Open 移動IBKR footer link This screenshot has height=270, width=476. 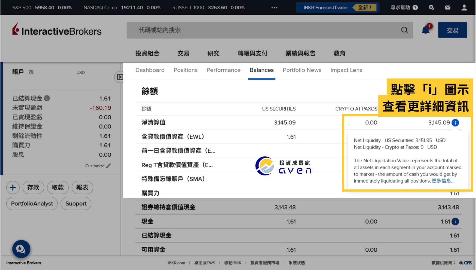[233, 263]
